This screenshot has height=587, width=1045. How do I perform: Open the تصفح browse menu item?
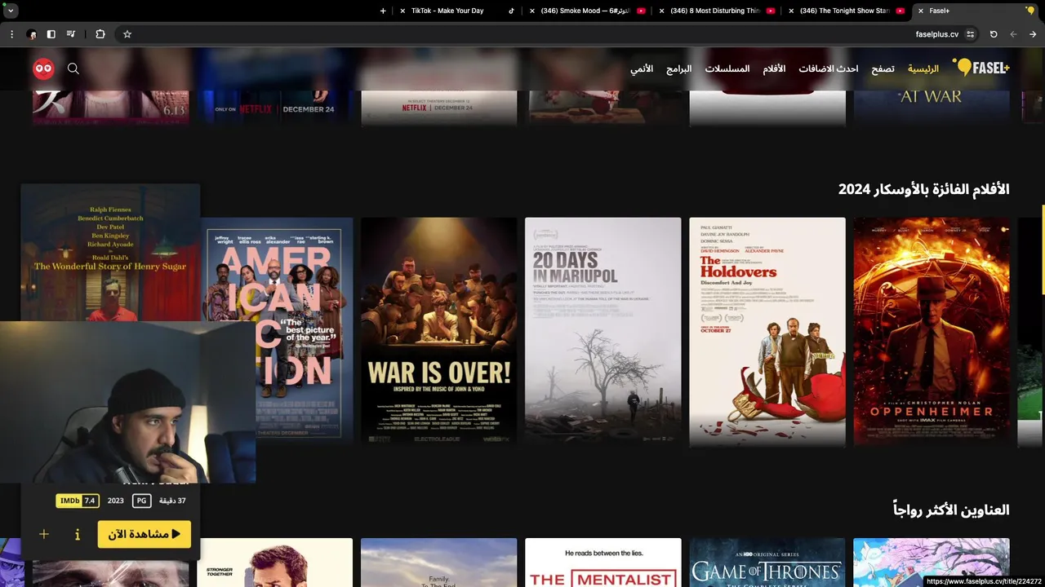(883, 68)
